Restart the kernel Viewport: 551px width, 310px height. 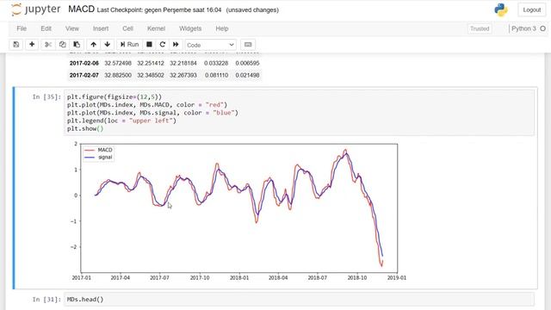click(163, 45)
